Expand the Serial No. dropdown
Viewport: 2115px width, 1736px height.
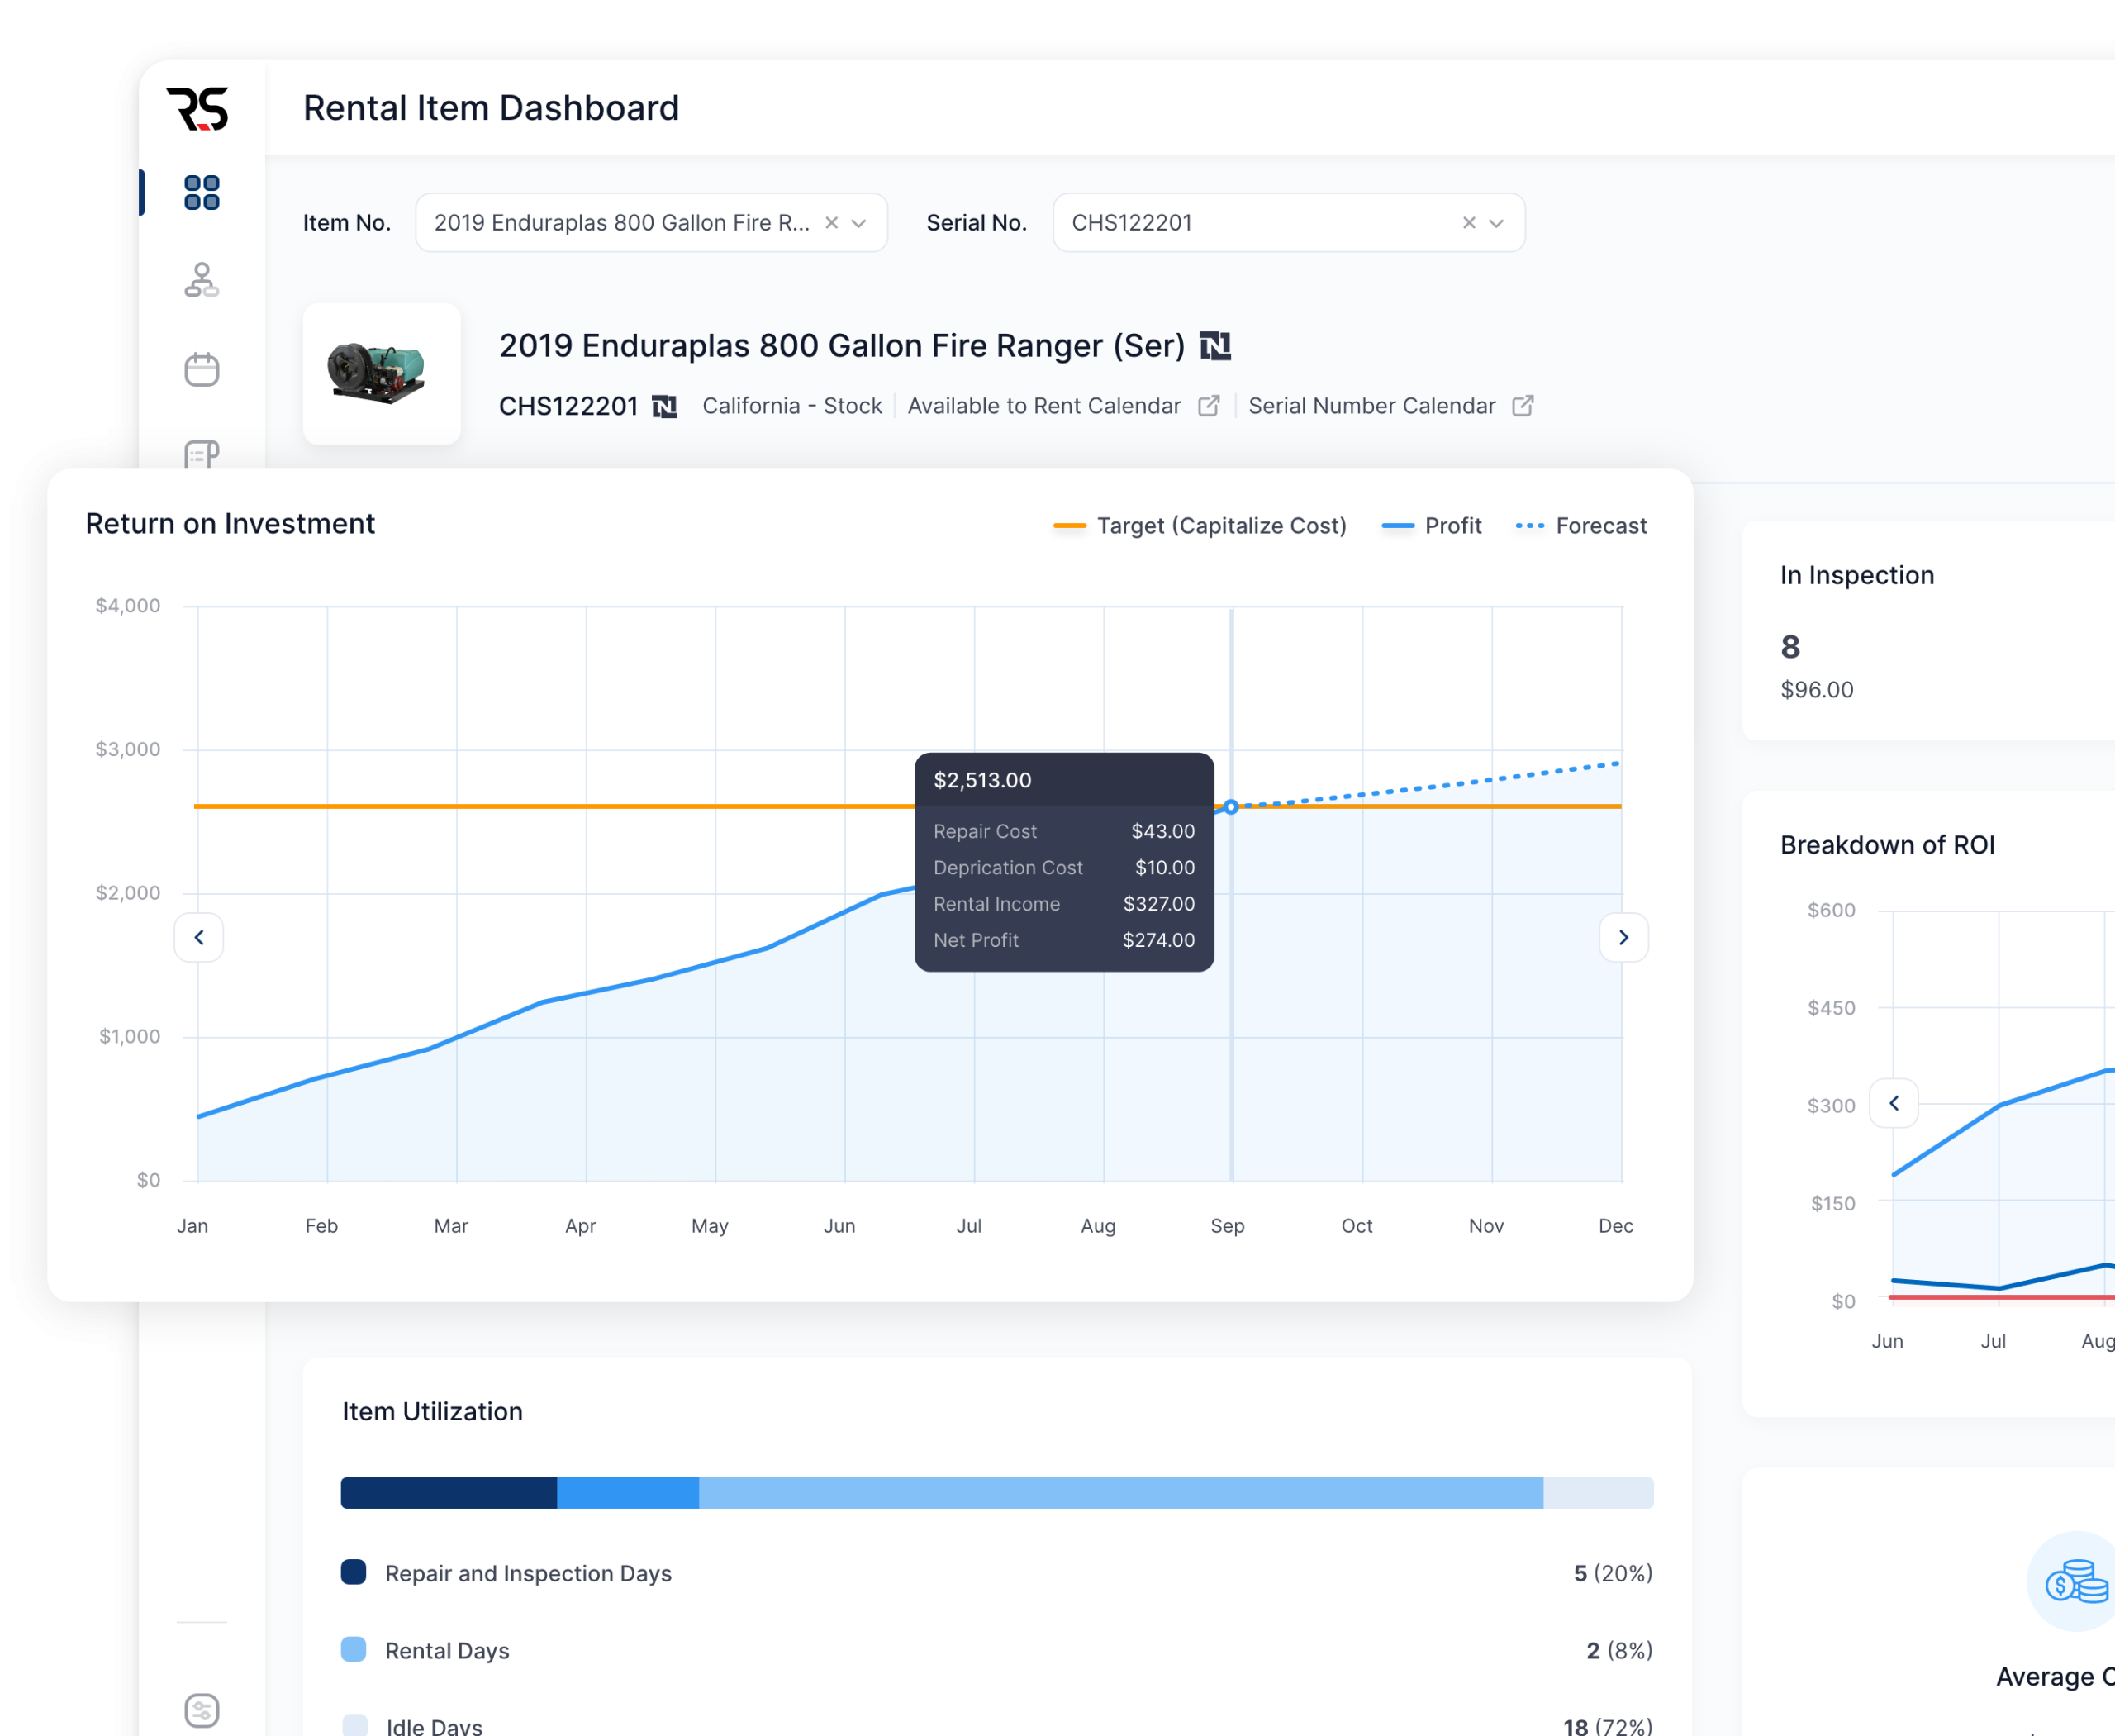(x=1497, y=223)
